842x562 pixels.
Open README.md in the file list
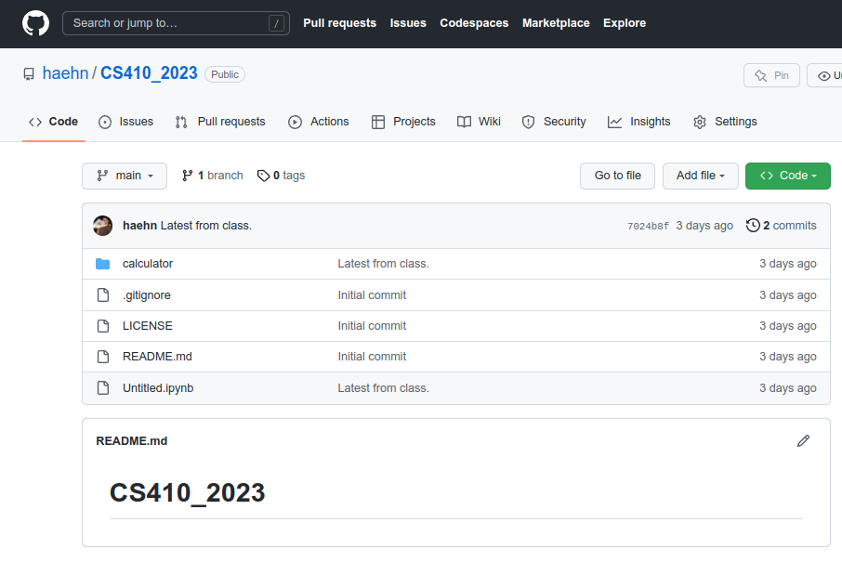tap(157, 357)
